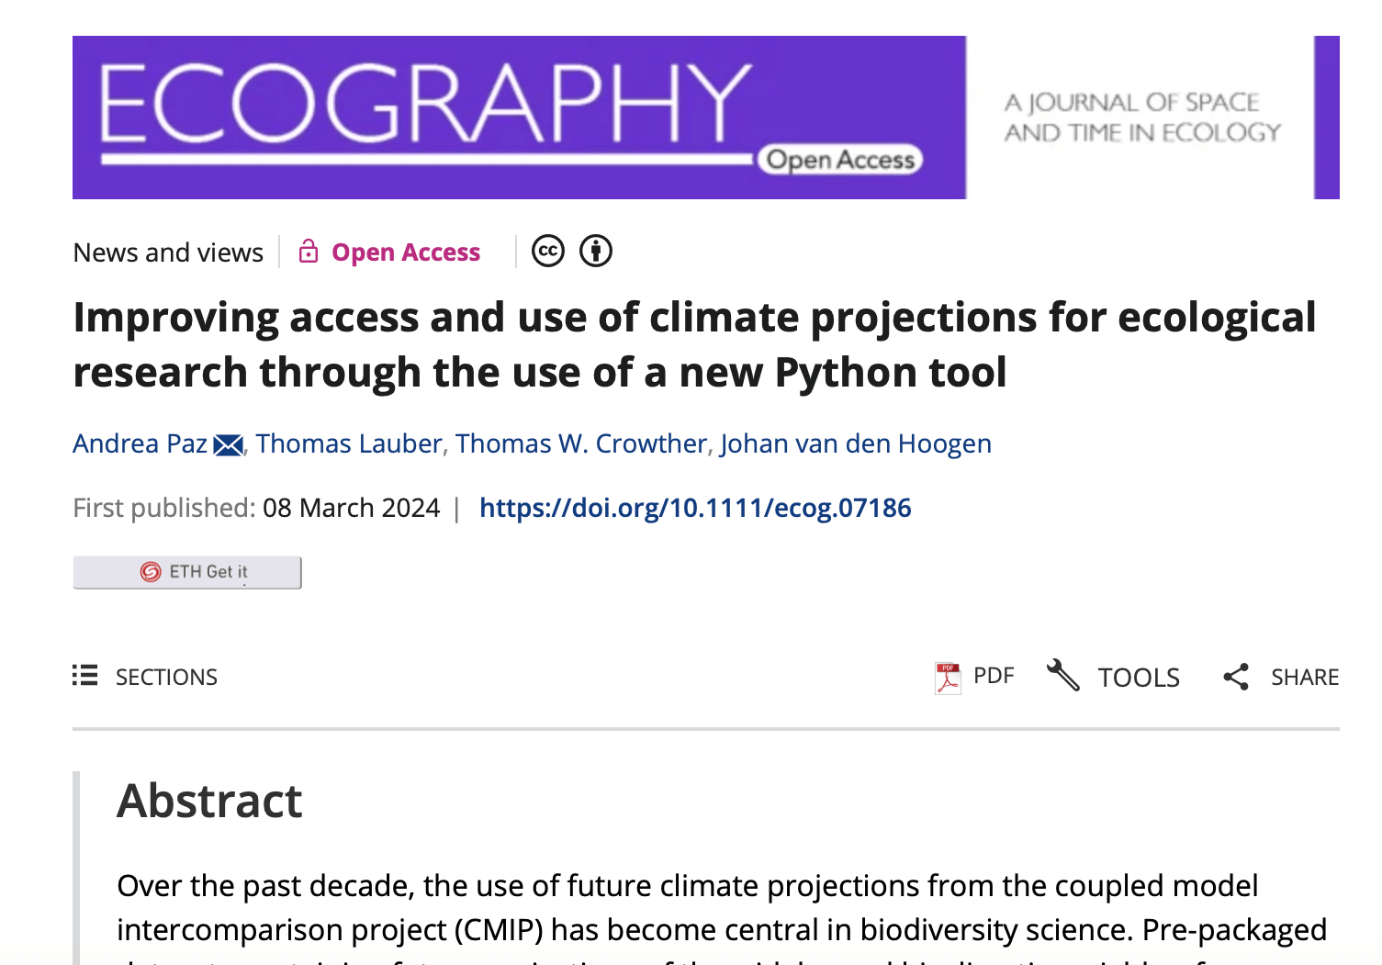Click the Creative Commons CC license icon
1382x965 pixels.
(x=548, y=251)
